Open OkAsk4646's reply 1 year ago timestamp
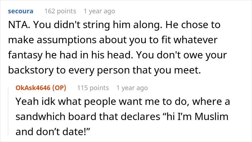The width and height of the screenshot is (252, 142). [132, 88]
